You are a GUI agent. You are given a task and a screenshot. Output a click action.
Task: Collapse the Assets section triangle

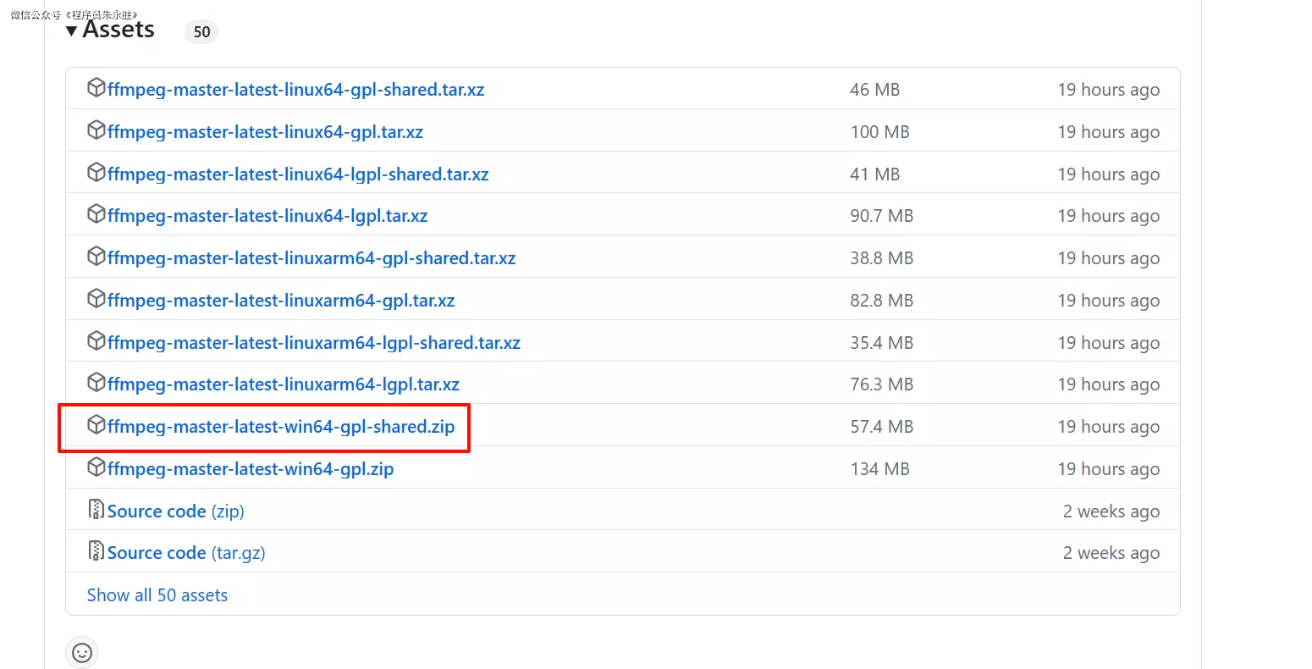coord(72,32)
